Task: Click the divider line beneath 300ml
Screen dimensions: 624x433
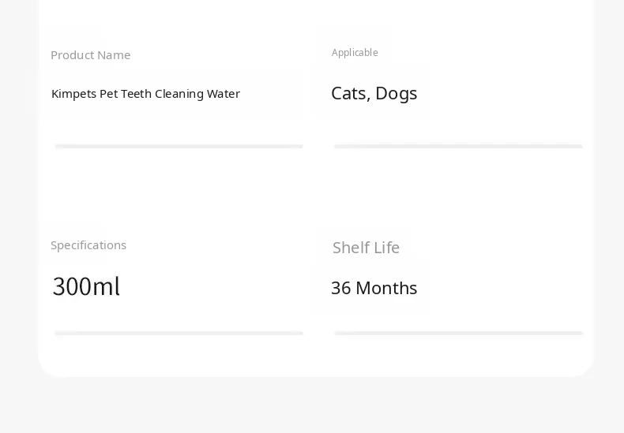Action: (x=179, y=333)
